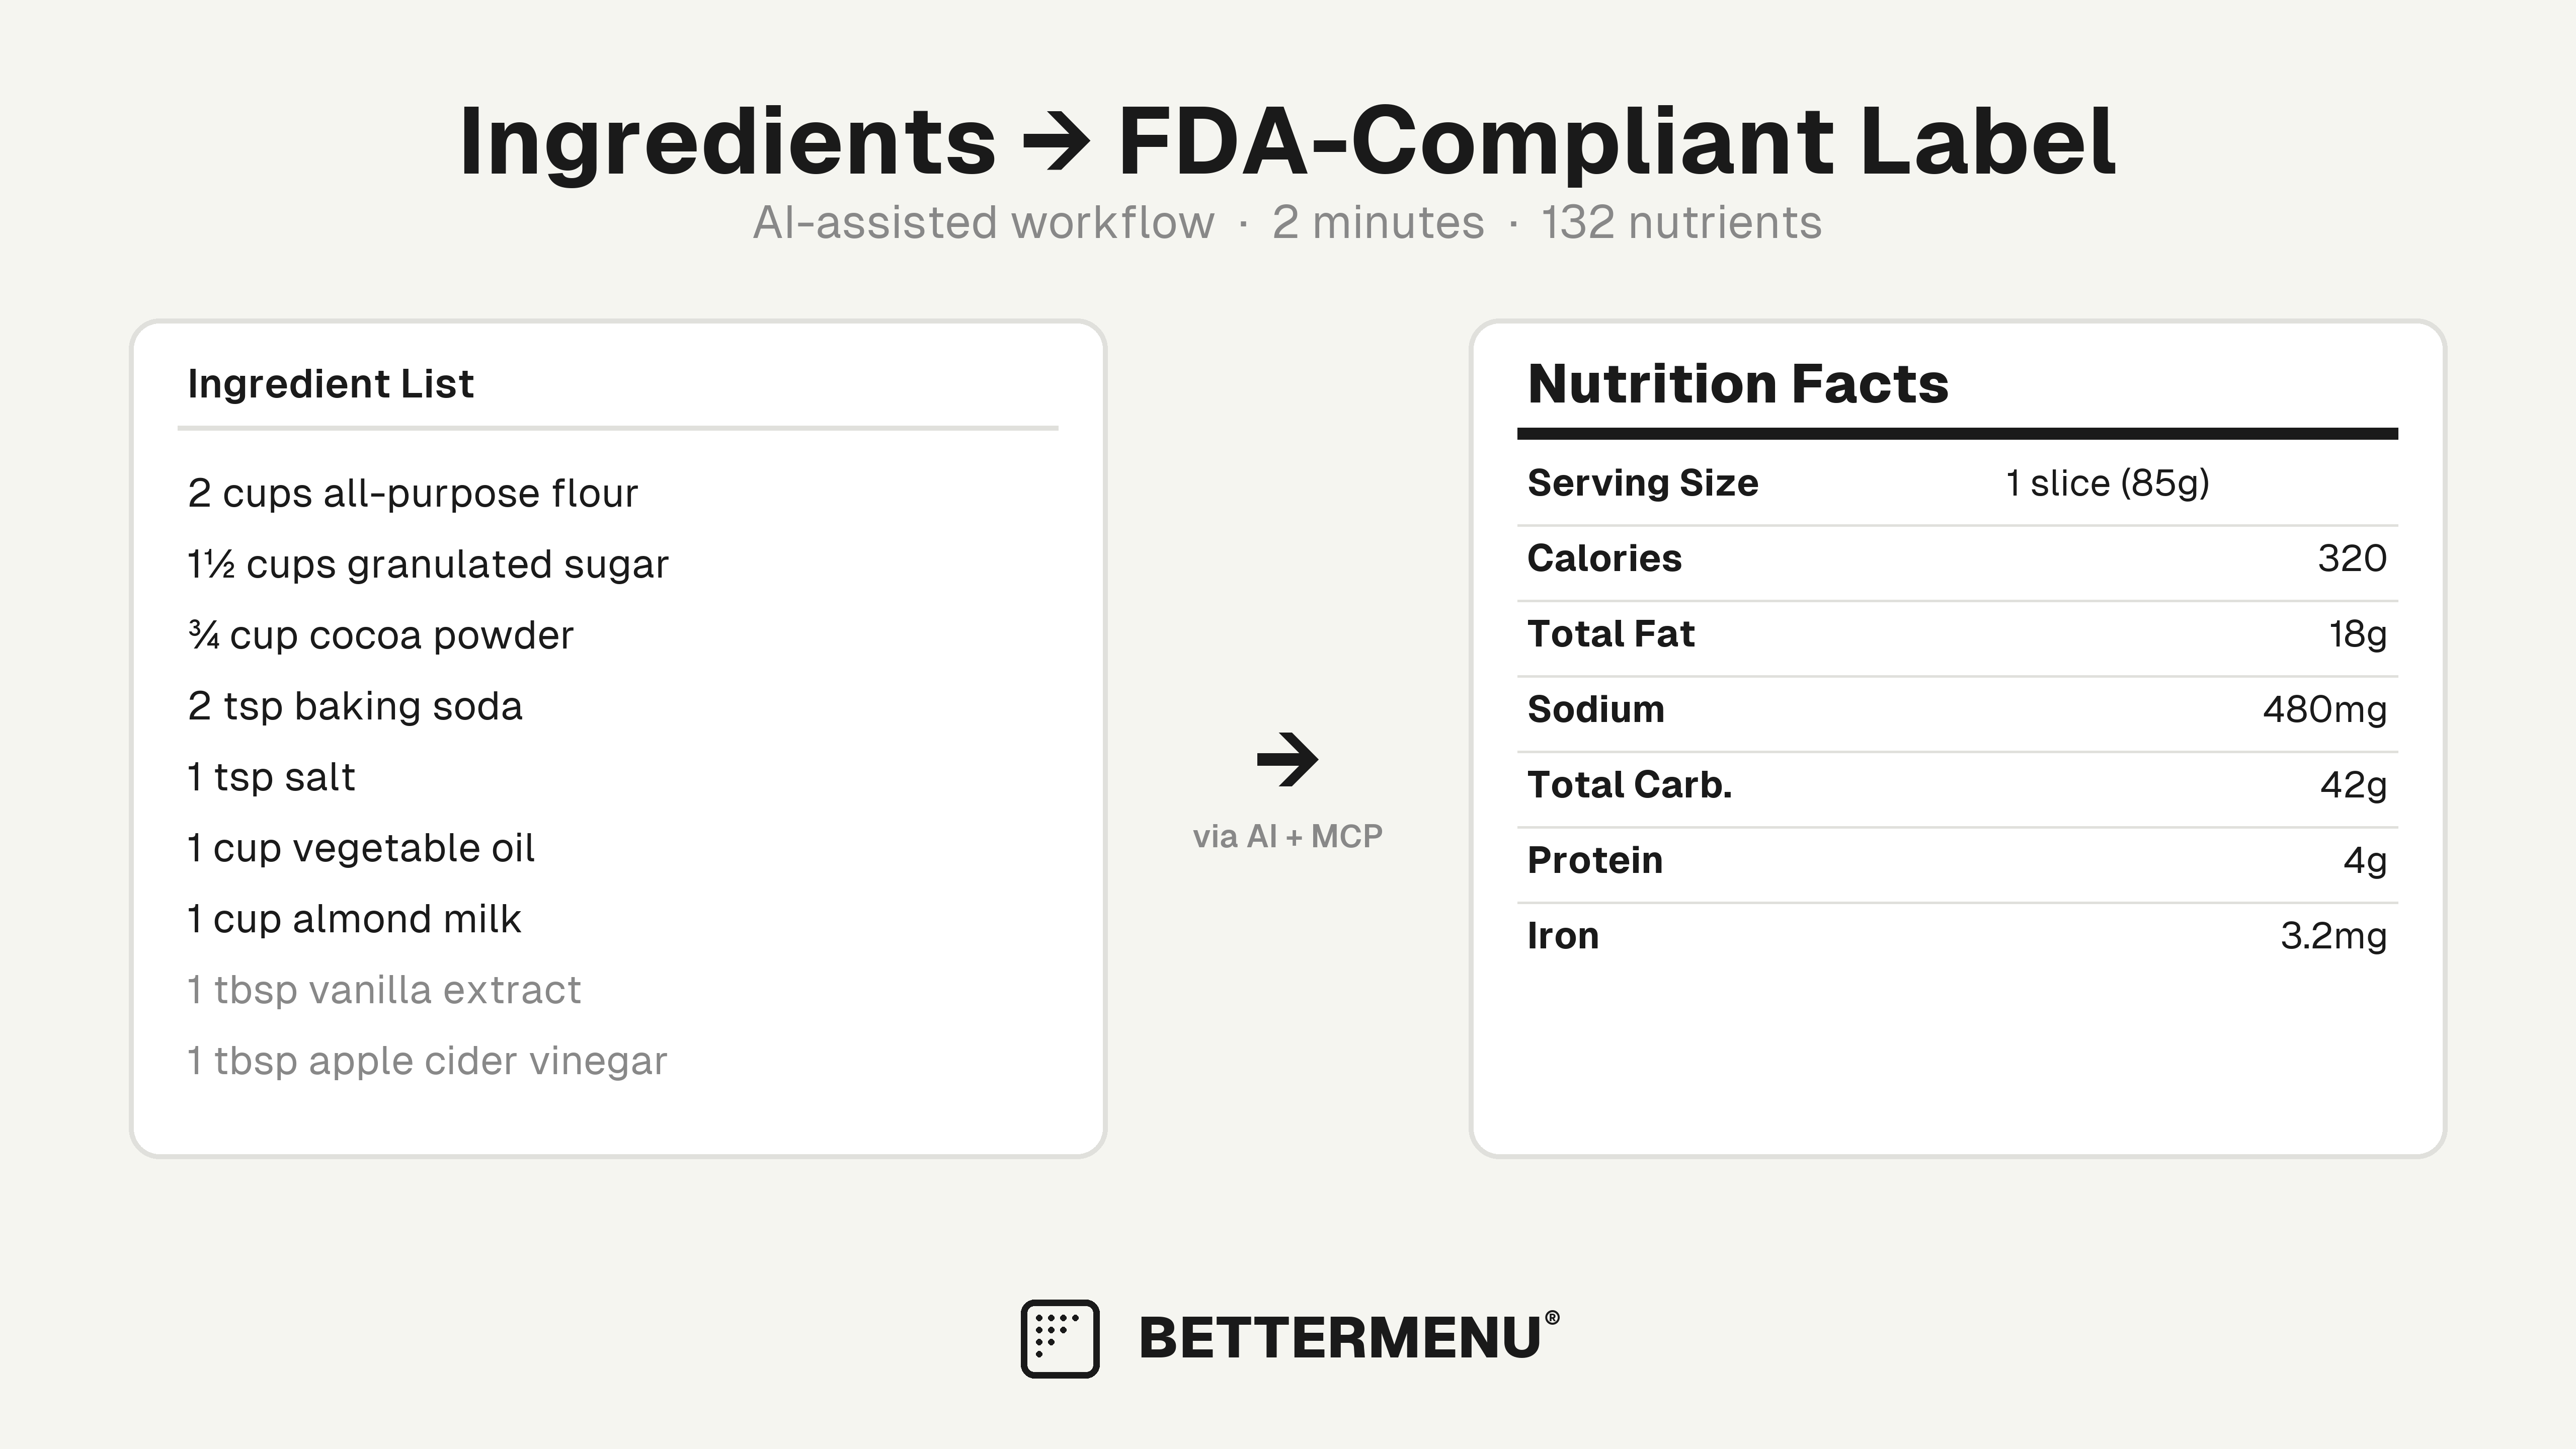Click the Iron 3.2mg value

pyautogui.click(x=2333, y=936)
